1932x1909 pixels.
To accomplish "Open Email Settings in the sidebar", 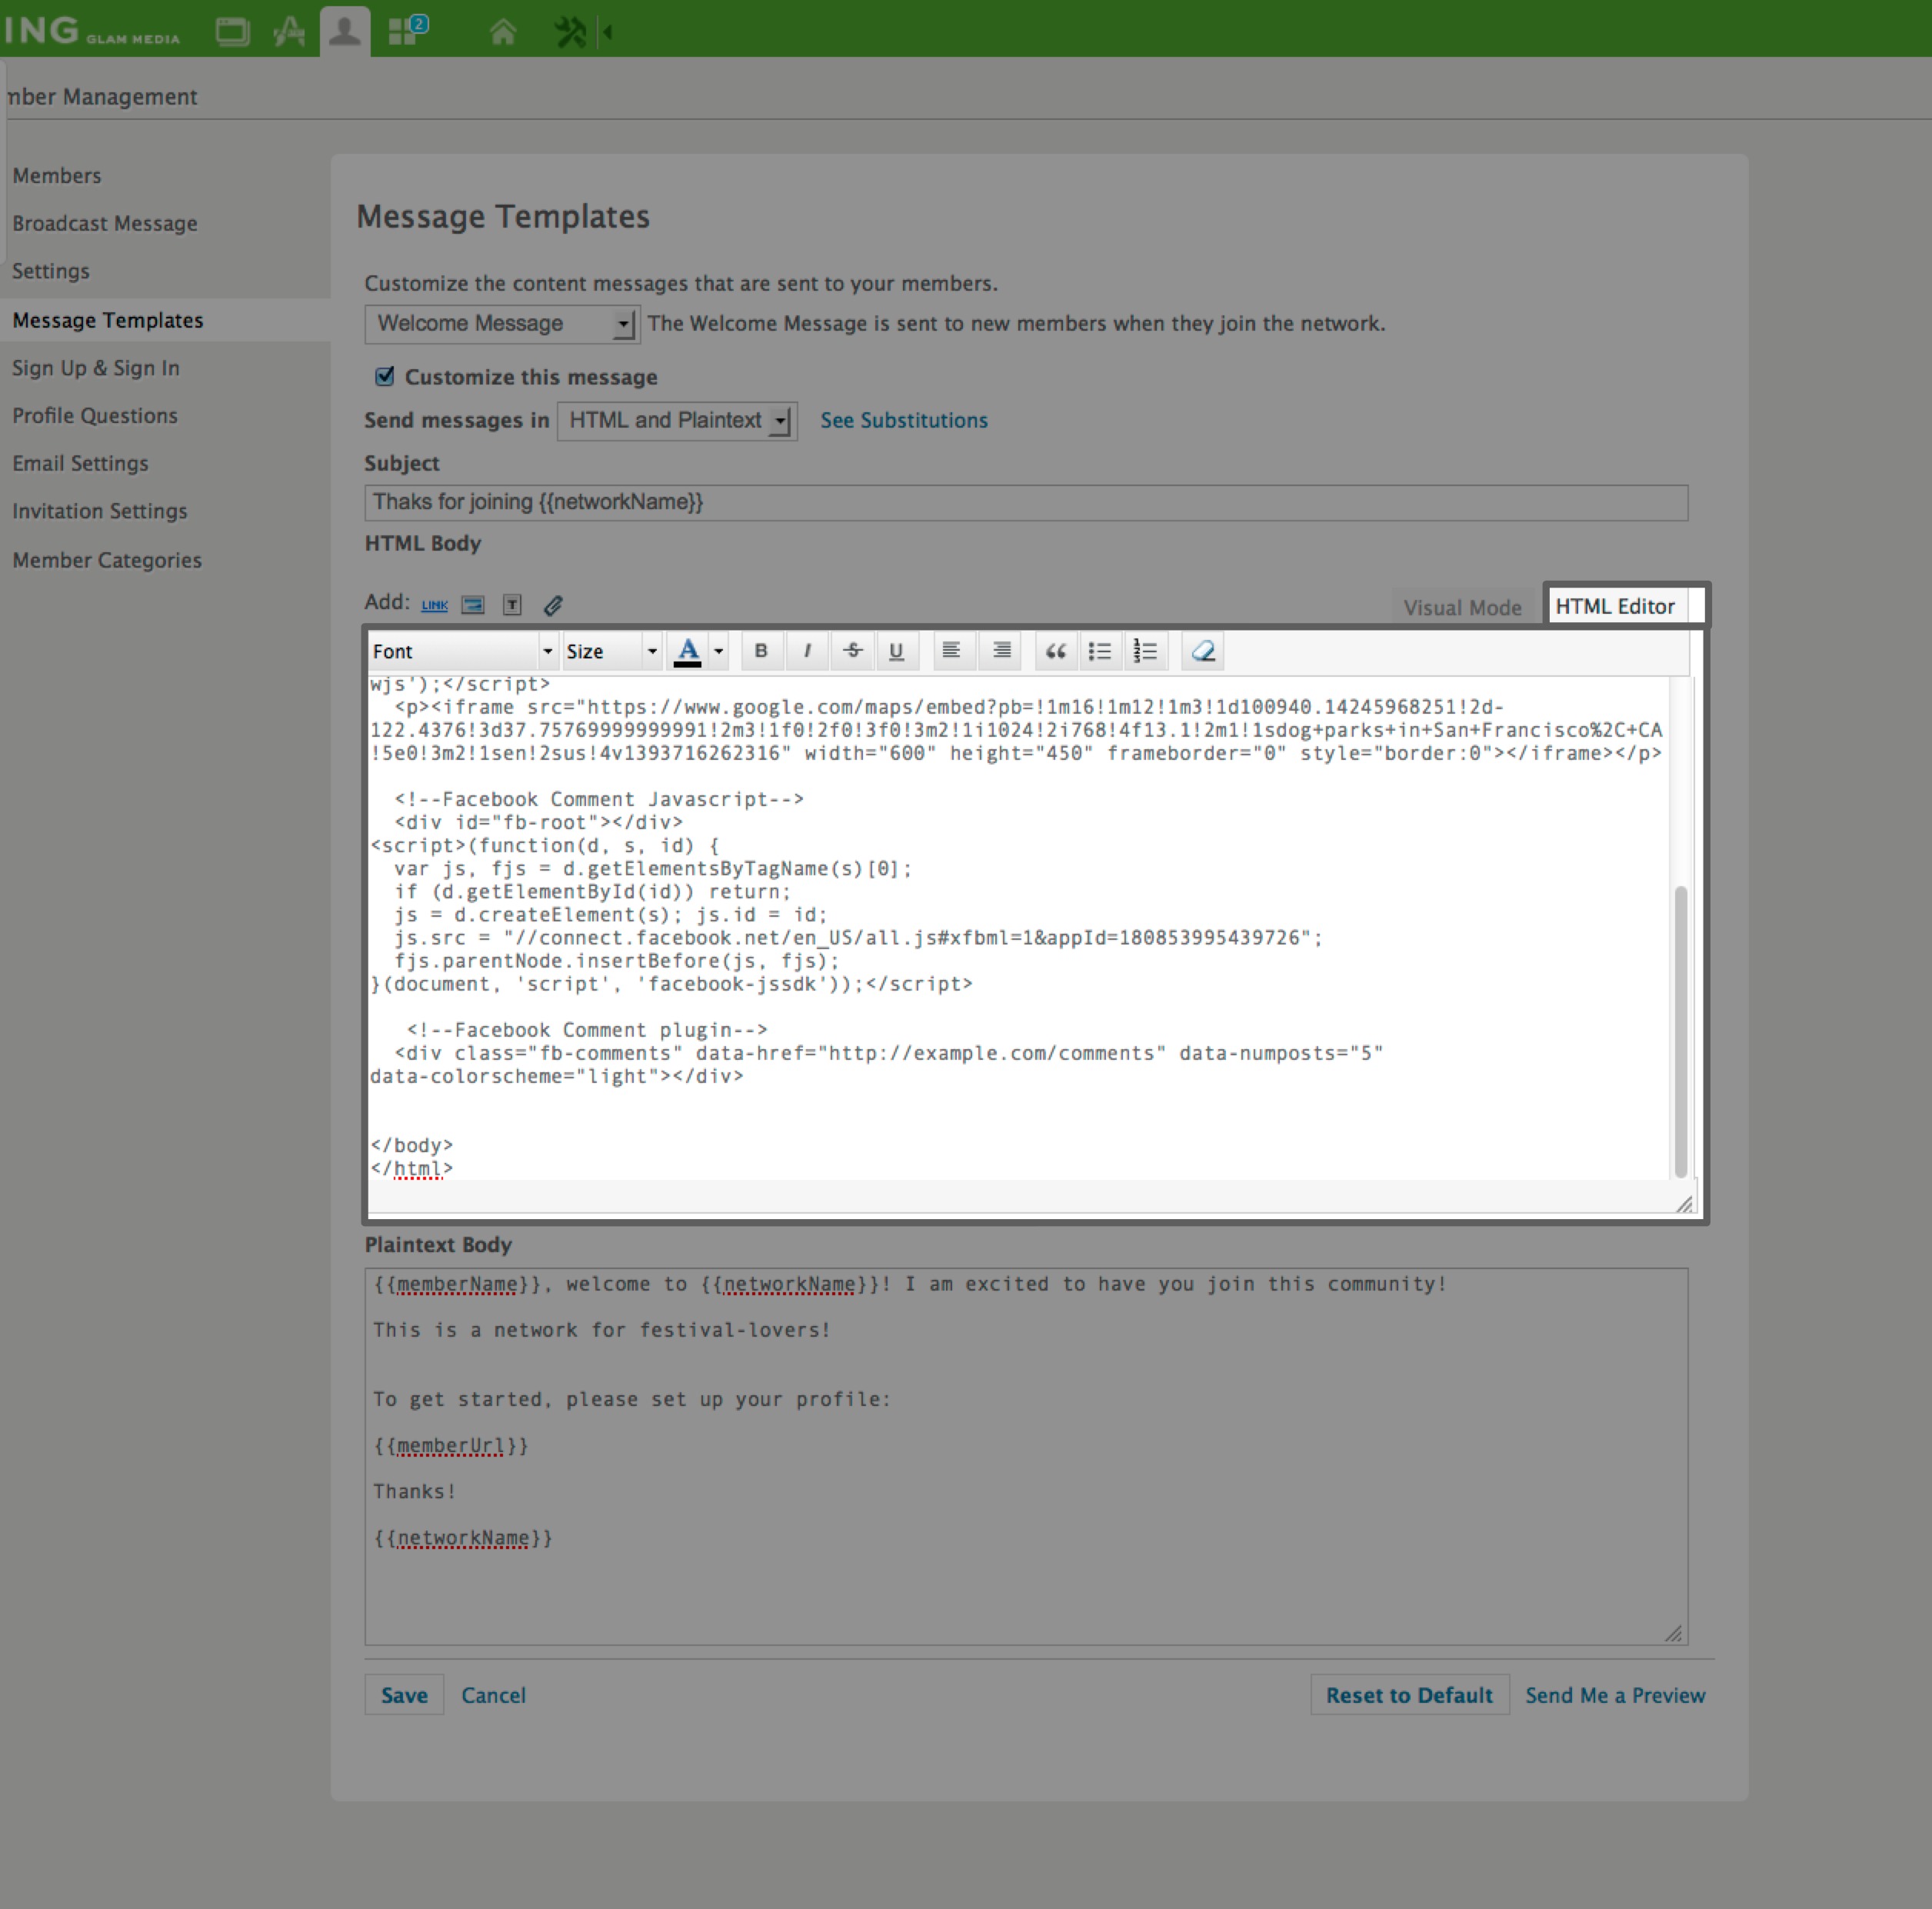I will (80, 464).
